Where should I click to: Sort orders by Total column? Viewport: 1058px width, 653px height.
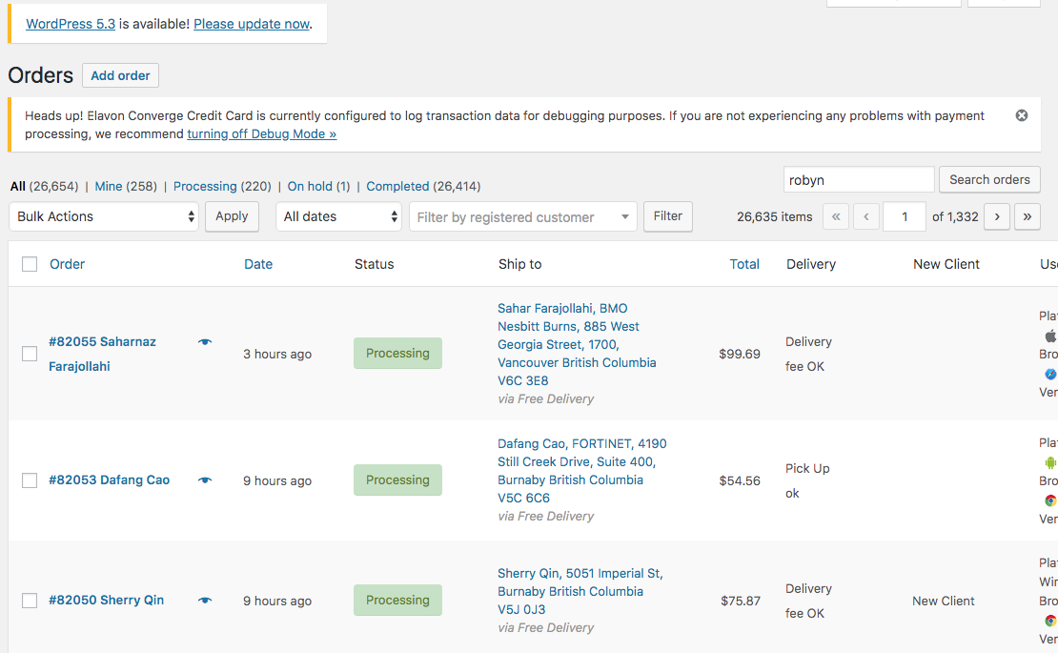(744, 264)
